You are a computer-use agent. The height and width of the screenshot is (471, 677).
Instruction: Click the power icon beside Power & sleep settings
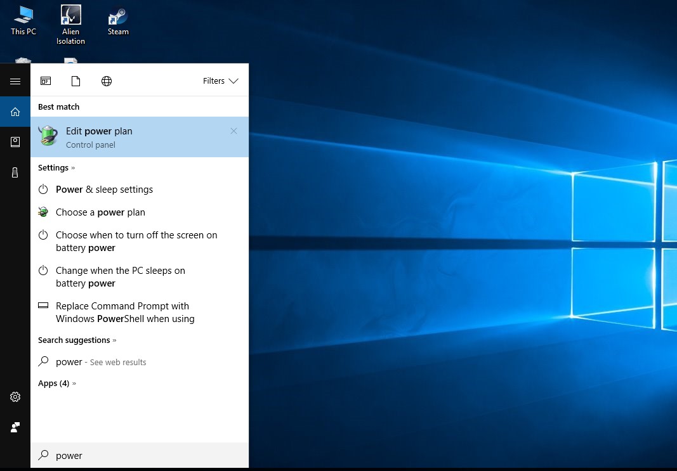(x=43, y=189)
